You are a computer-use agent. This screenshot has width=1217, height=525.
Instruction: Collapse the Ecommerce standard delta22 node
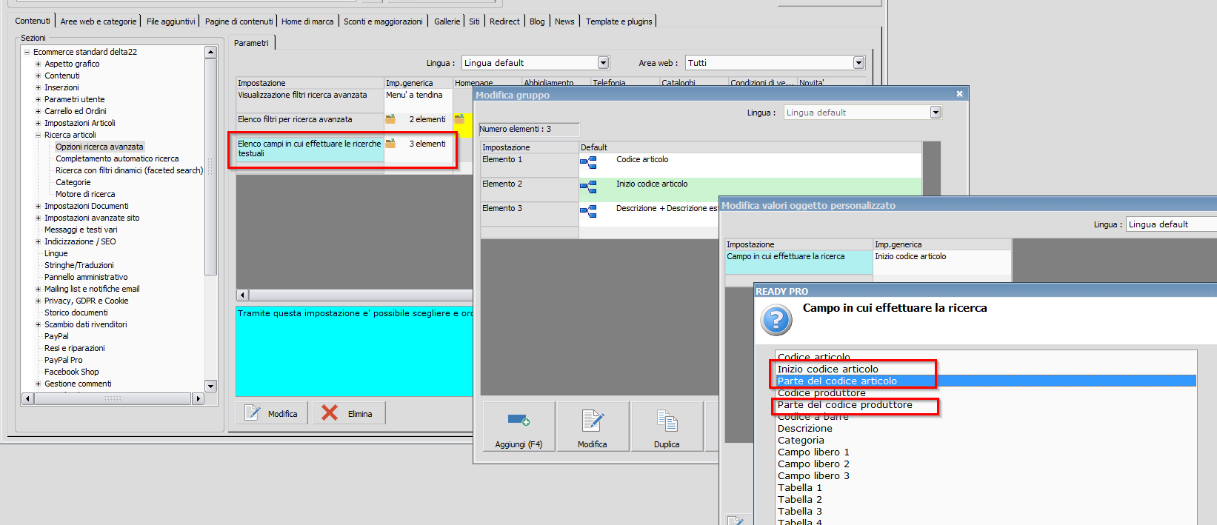pos(27,52)
